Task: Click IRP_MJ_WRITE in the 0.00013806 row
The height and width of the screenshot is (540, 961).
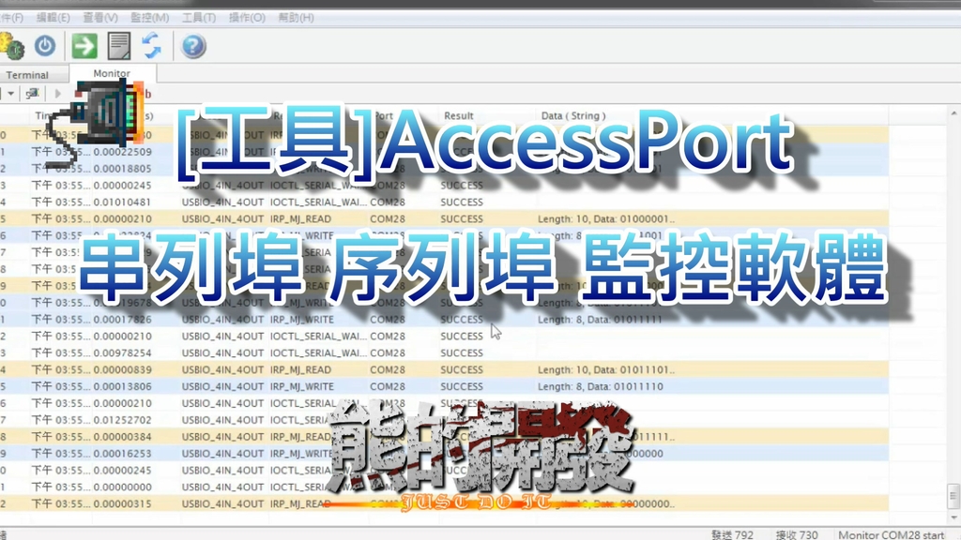Action: [302, 386]
